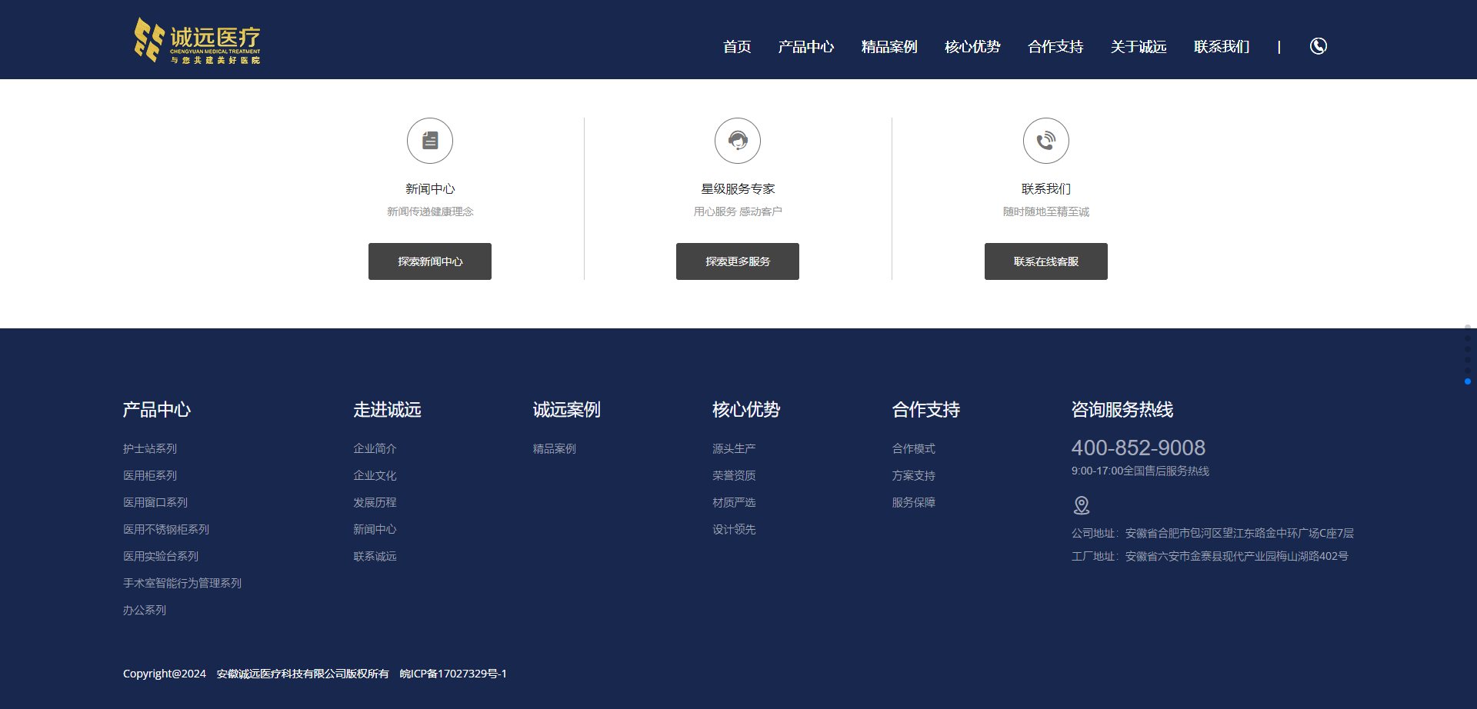Click the Chengyuan Medical logo
Screen dimensions: 1477x709
(x=198, y=41)
